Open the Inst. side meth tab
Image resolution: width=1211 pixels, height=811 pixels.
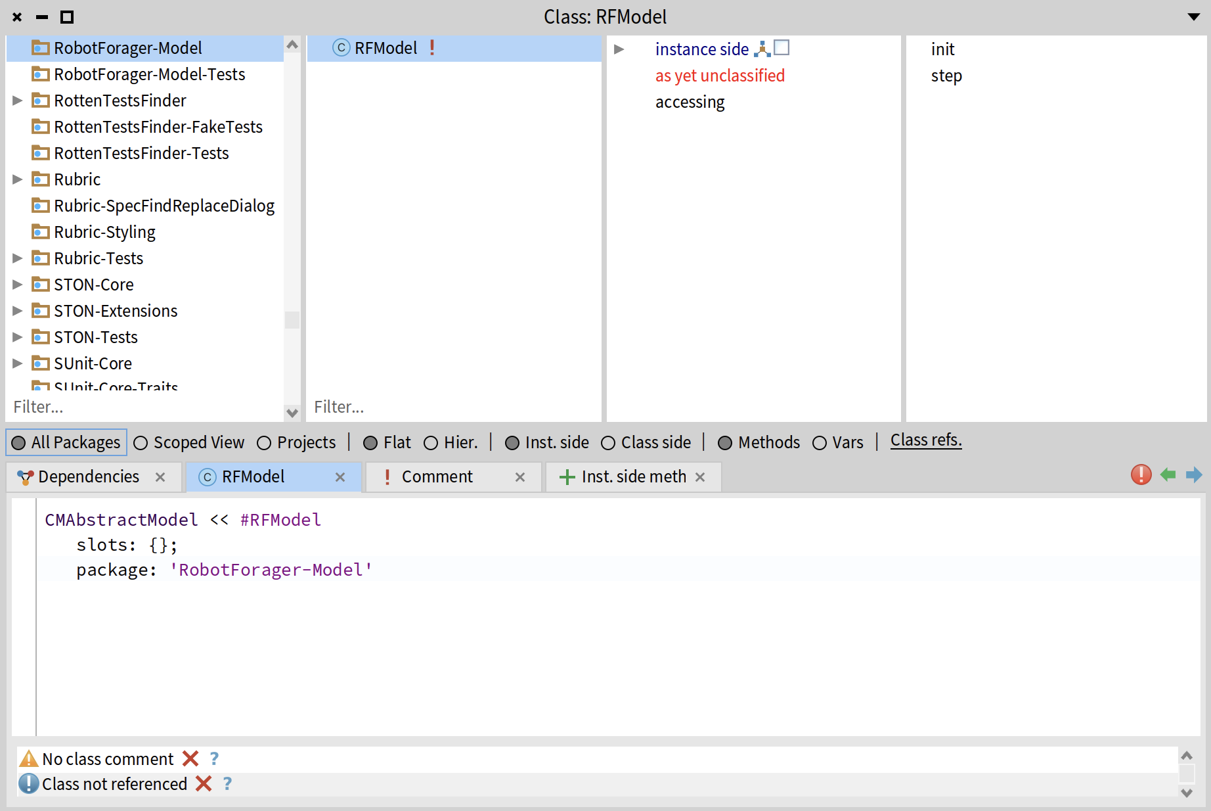click(633, 477)
